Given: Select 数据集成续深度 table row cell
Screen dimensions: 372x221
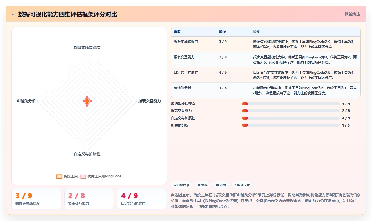Looking at the screenshot, I should tap(186, 42).
